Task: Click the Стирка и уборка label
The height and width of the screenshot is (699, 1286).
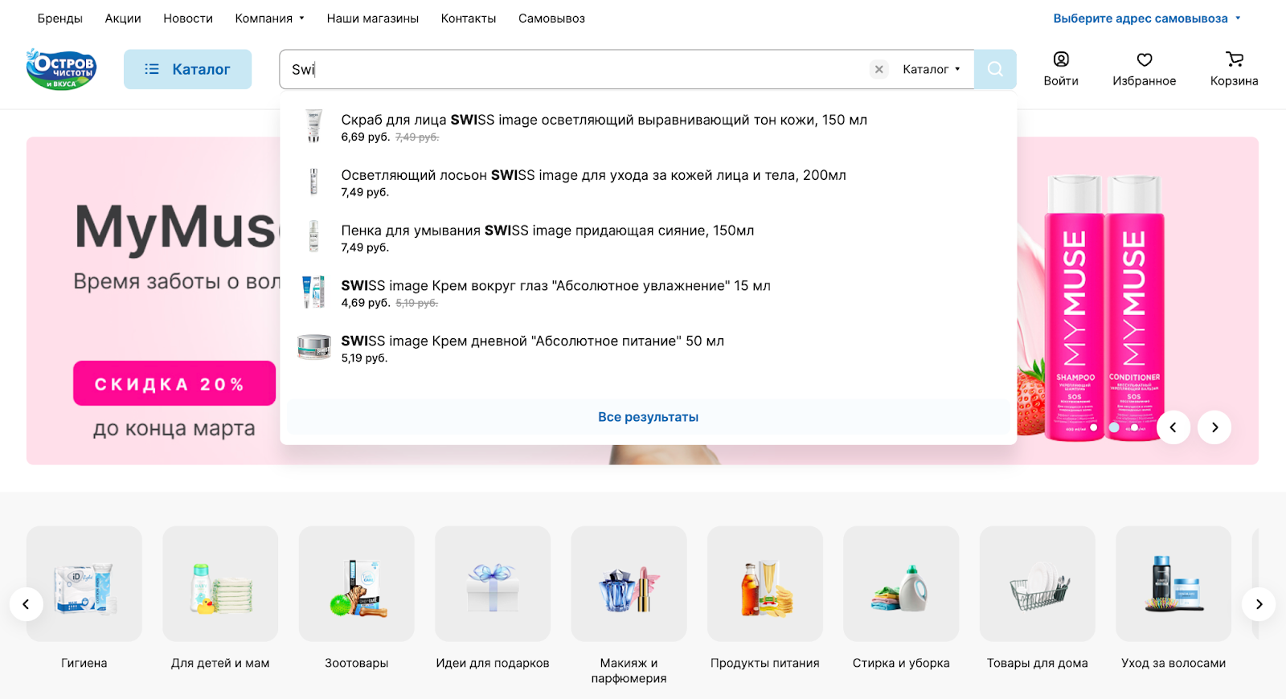Action: 901,663
